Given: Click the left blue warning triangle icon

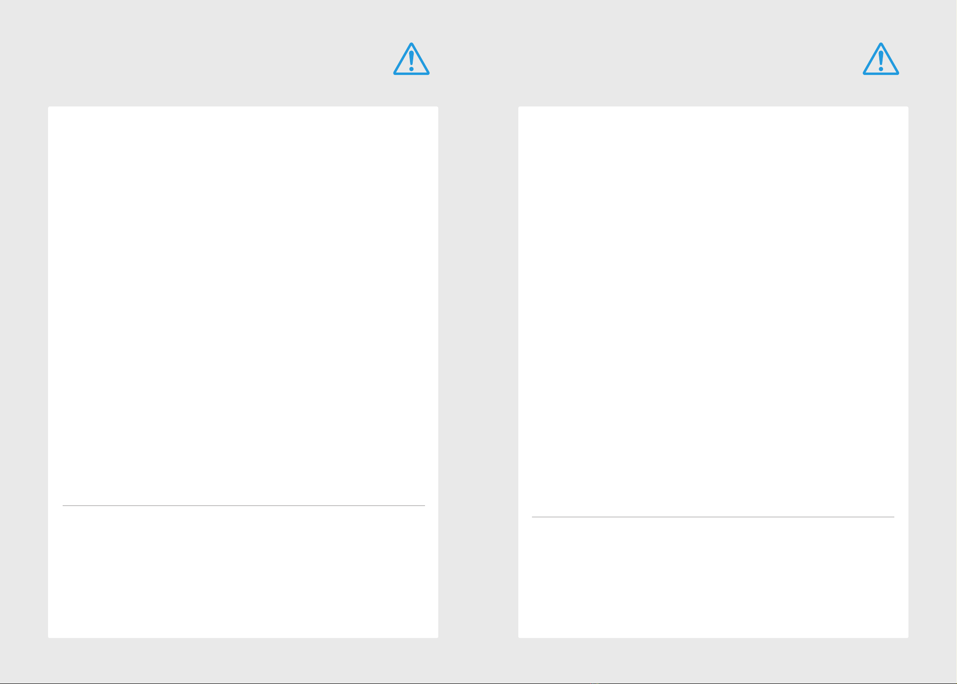Looking at the screenshot, I should point(411,59).
